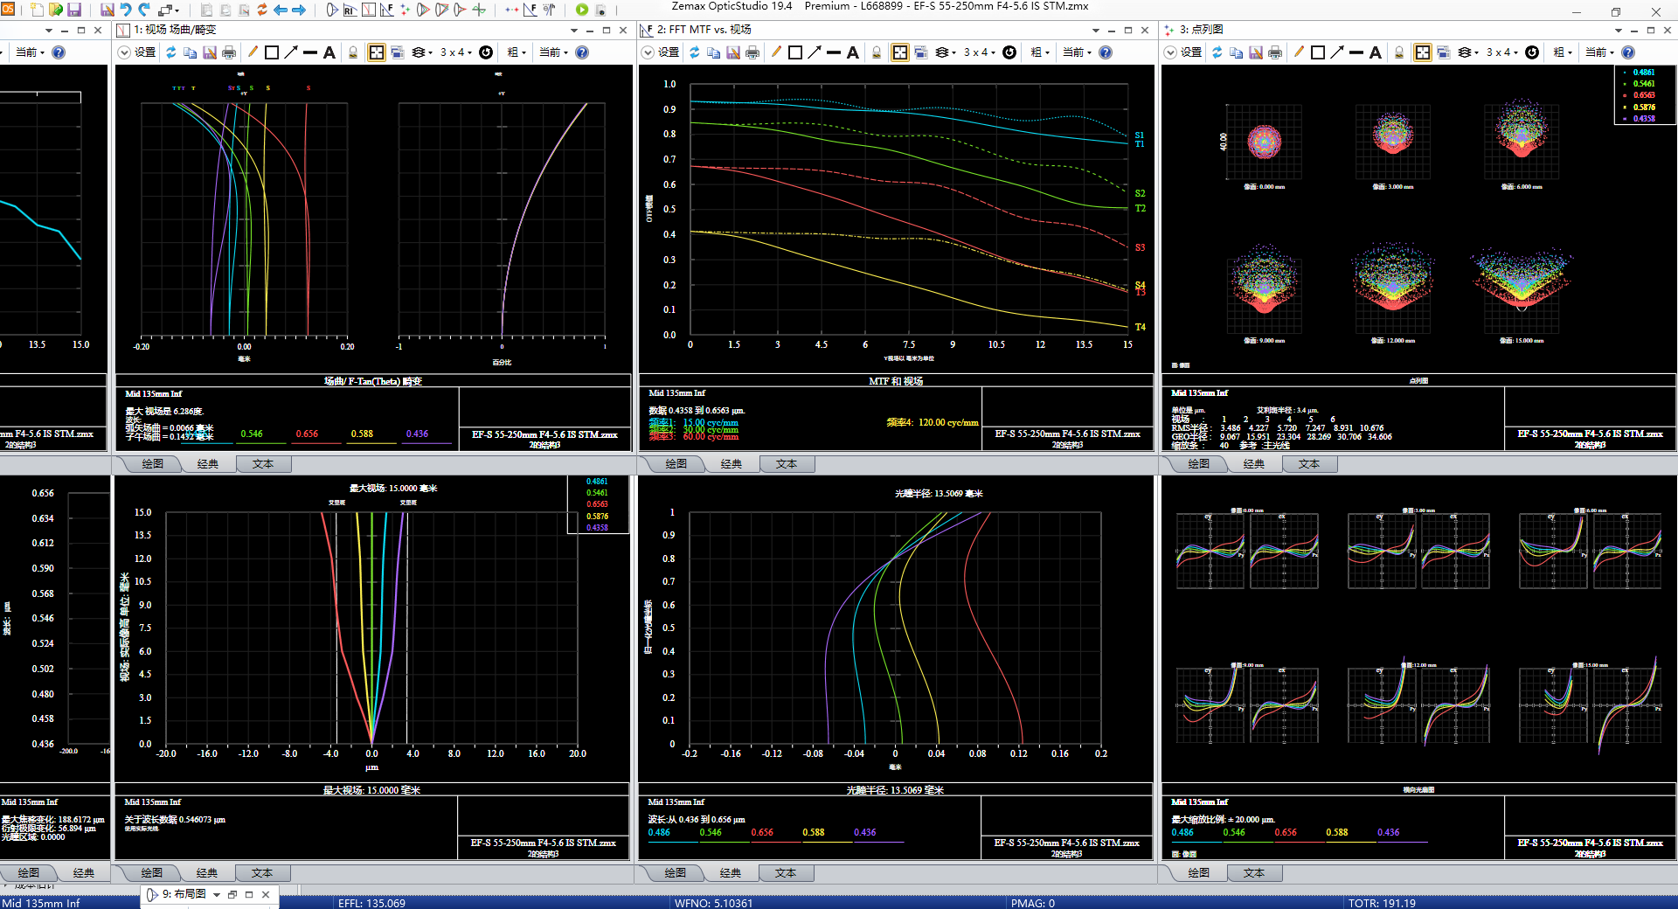This screenshot has height=909, width=1678.
Task: Expand 设置 settings in the FFT MTF window
Action: click(x=648, y=52)
